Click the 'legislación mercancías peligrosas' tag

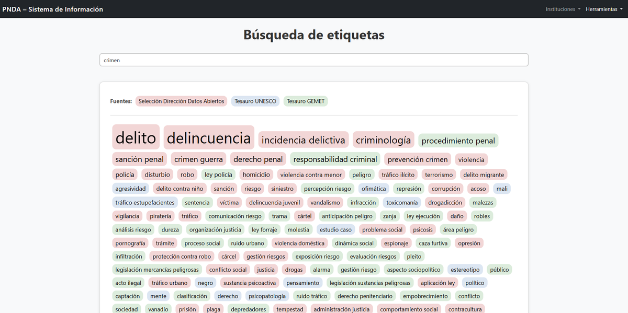[x=157, y=270]
